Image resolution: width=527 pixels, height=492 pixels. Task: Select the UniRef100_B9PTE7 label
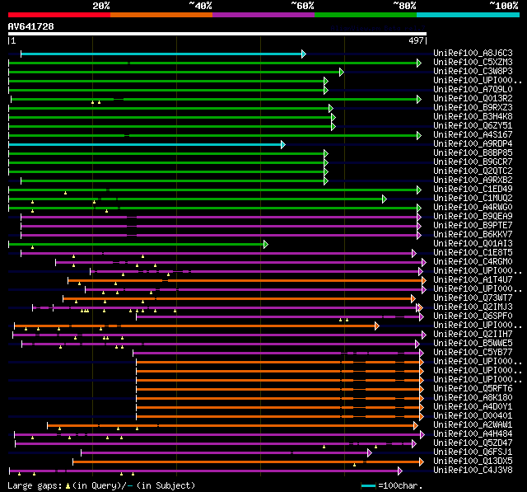473,226
